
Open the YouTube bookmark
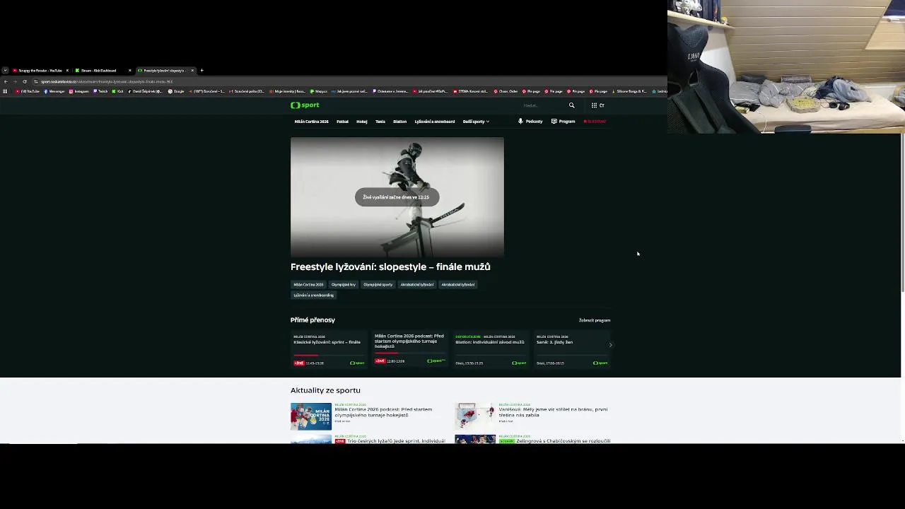[x=28, y=91]
